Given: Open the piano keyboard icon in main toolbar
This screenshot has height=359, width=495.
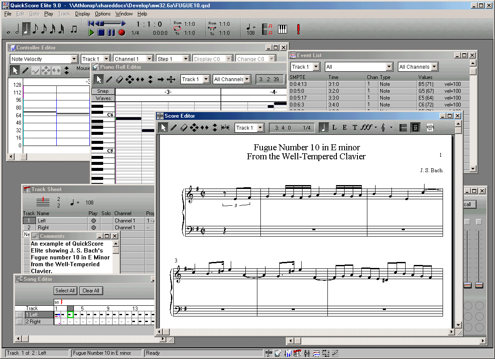Looking at the screenshot, I should click(282, 29).
